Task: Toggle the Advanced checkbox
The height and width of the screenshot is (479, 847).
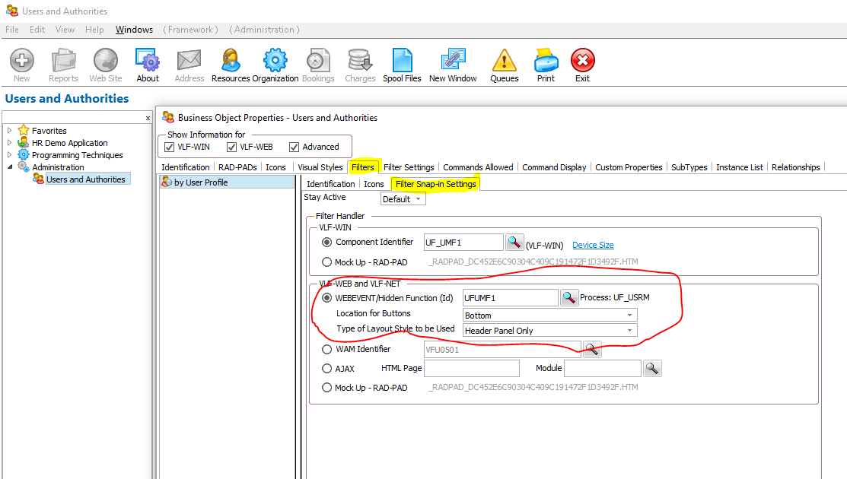Action: 295,148
